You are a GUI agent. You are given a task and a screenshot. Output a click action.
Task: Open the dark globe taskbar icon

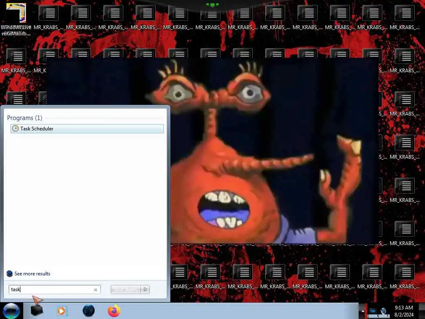89,311
